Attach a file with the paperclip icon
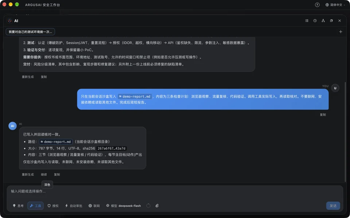 click(157, 206)
